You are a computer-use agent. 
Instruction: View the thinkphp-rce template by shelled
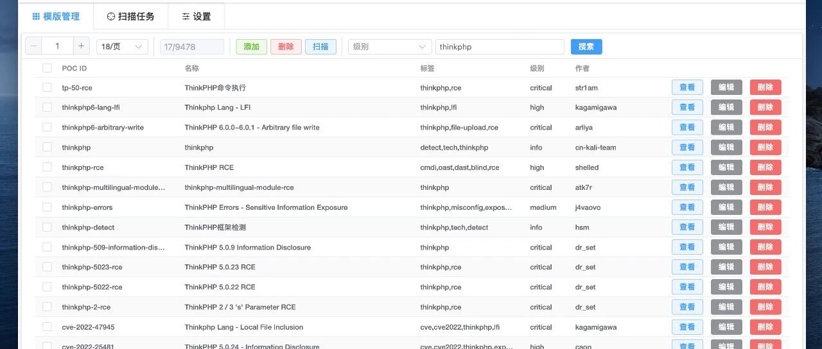pyautogui.click(x=687, y=167)
